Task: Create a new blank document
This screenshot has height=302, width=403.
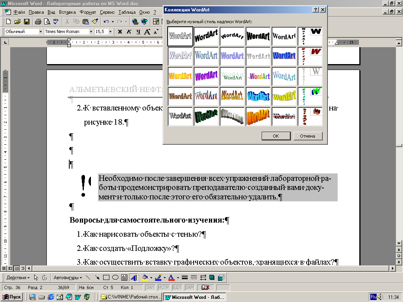Action: [x=8, y=22]
